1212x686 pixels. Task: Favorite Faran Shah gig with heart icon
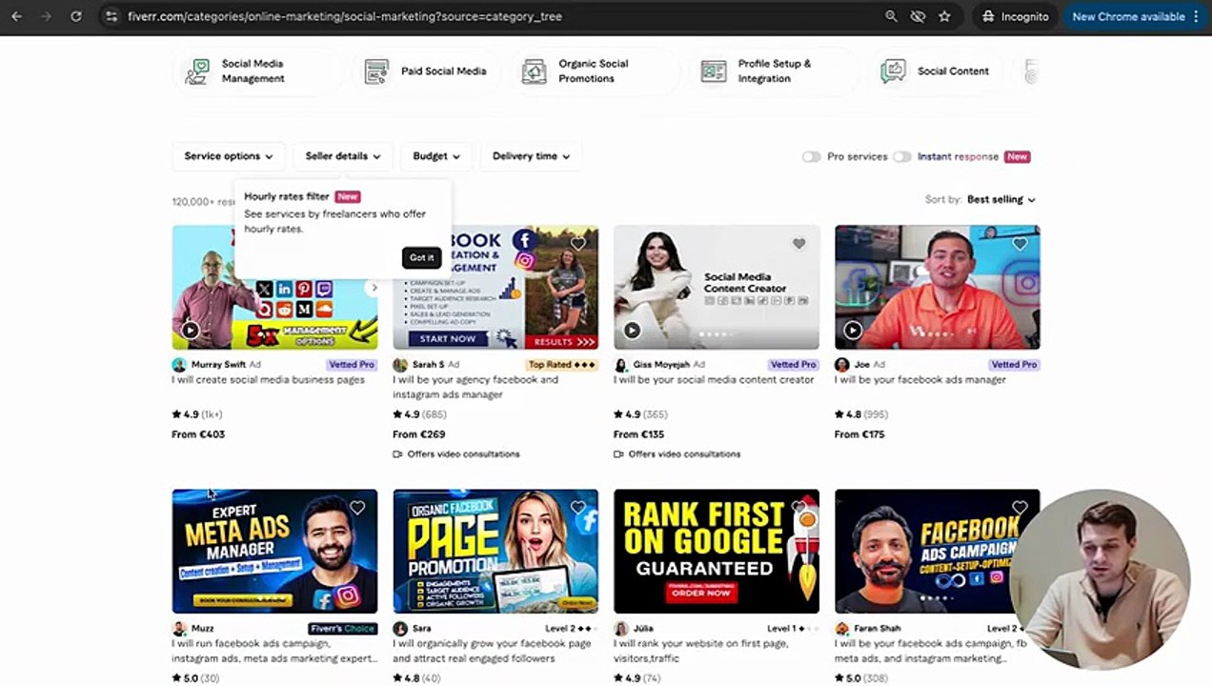[1020, 508]
